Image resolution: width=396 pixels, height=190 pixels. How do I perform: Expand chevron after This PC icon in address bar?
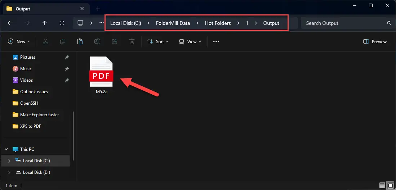point(91,23)
